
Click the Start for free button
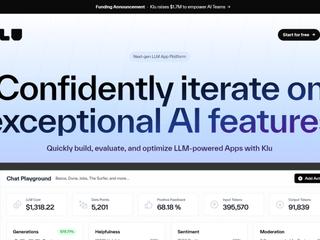click(299, 35)
